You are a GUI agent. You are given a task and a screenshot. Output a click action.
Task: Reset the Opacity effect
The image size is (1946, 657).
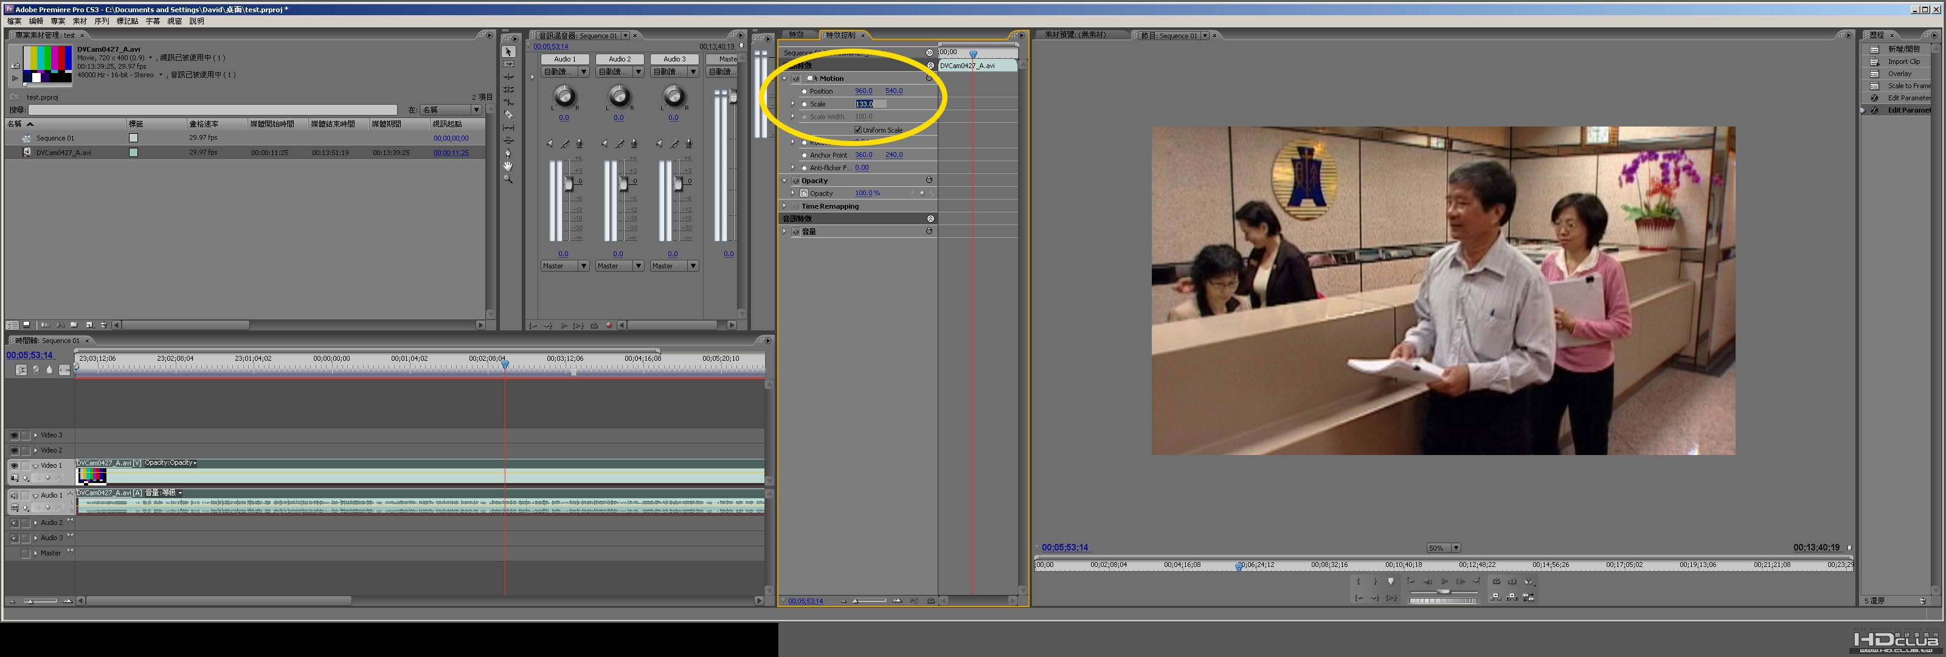point(930,180)
